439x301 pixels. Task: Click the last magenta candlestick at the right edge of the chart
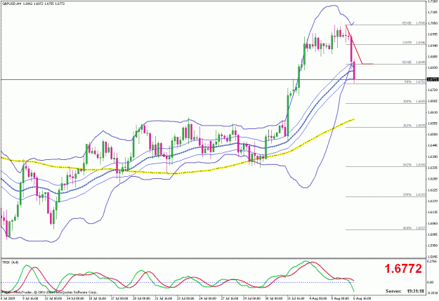354,71
